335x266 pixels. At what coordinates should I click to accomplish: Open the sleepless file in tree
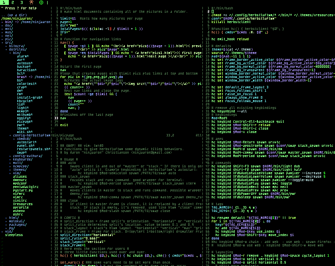13,235
